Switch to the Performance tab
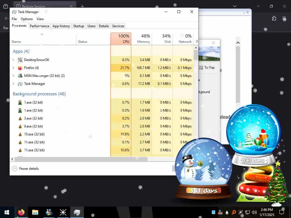 coord(40,26)
